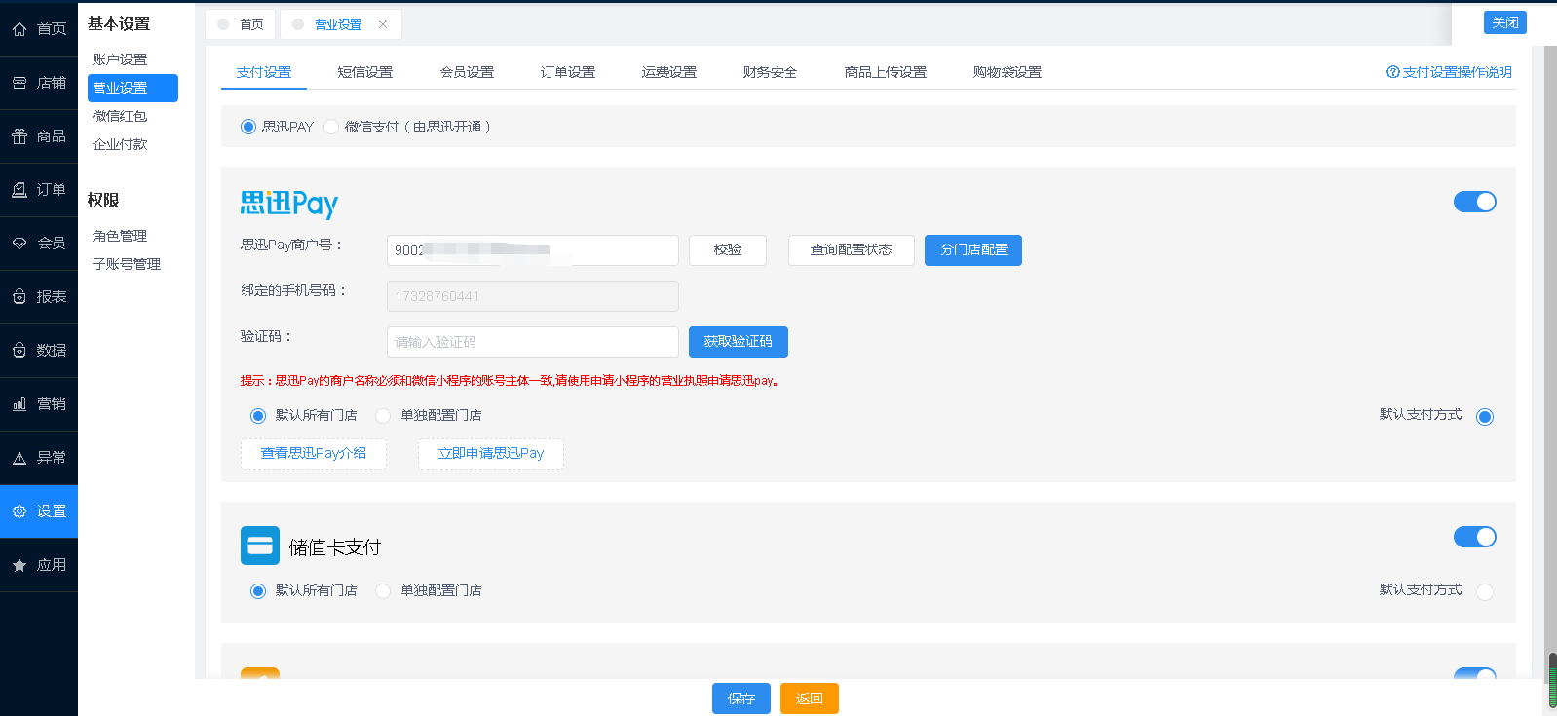Open the 异常 warning icon in sidebar

tap(19, 458)
